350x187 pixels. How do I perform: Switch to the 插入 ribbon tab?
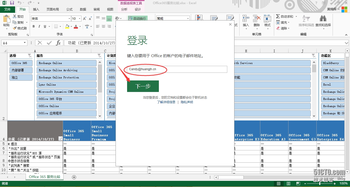pyautogui.click(x=36, y=9)
